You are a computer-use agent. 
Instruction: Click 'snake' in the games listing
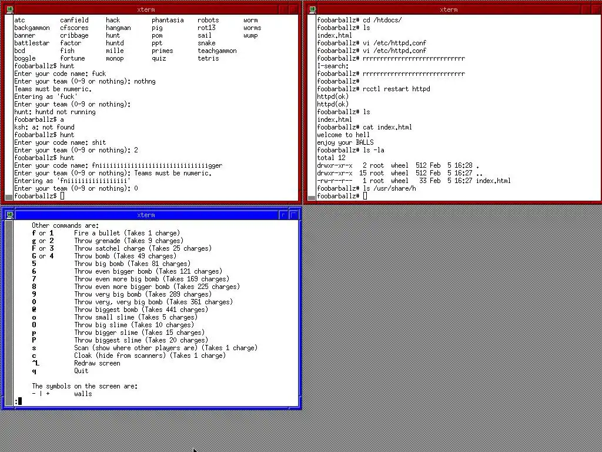[206, 43]
